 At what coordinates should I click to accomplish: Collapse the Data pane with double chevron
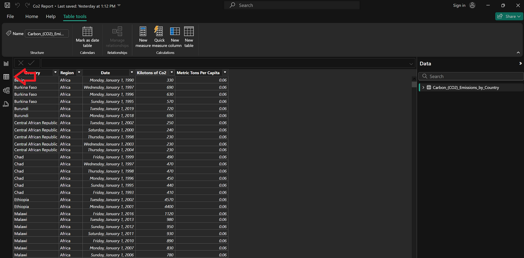point(520,64)
